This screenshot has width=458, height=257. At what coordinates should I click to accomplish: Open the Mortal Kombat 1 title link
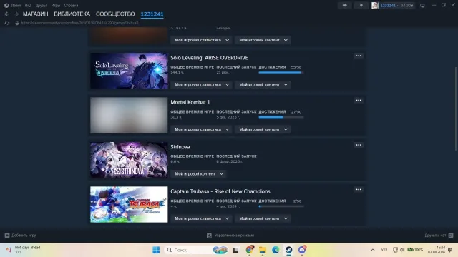click(x=190, y=102)
